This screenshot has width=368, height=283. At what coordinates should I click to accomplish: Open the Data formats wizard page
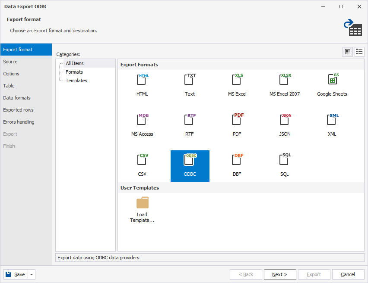17,98
